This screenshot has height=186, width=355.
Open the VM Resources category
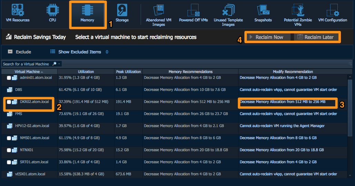pos(18,13)
